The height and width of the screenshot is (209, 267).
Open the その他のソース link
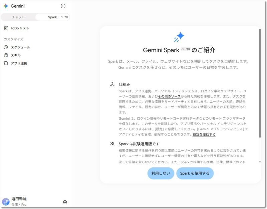169,96
